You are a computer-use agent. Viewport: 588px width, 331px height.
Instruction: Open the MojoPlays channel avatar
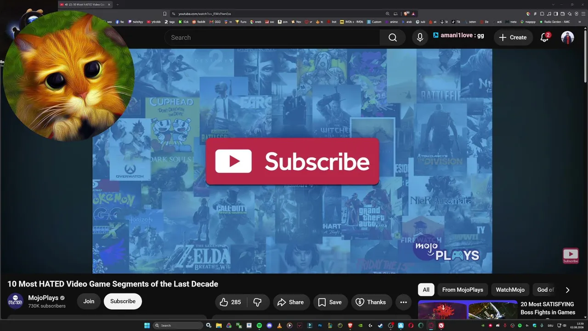coord(15,302)
